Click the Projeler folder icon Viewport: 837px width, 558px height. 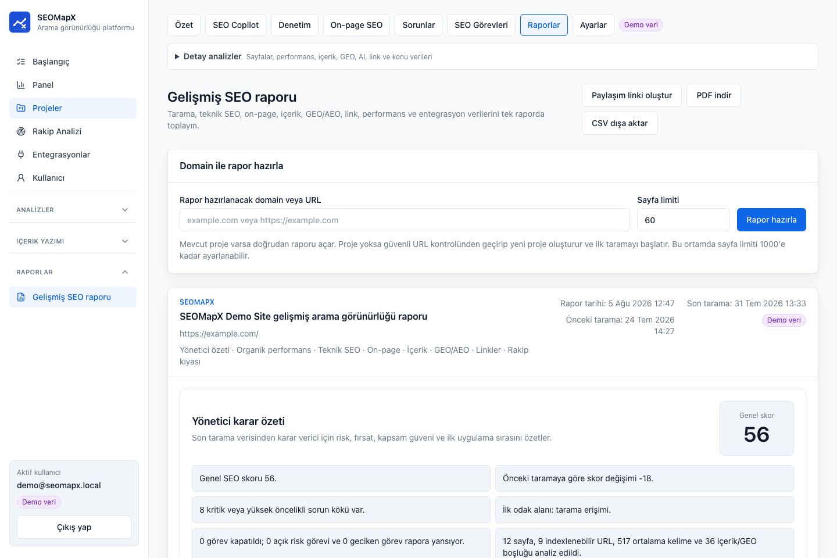(x=21, y=108)
